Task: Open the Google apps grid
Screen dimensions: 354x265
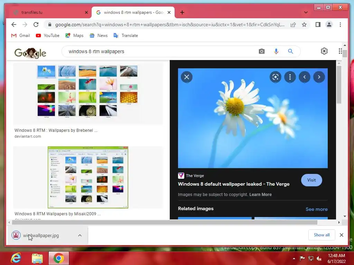Action: [340, 51]
